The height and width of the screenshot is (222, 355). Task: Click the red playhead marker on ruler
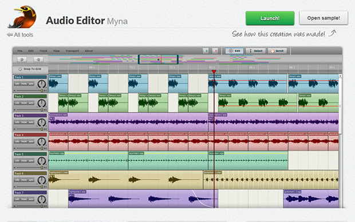pyautogui.click(x=214, y=72)
